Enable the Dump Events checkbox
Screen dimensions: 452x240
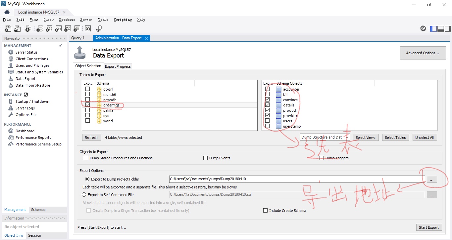(x=205, y=158)
